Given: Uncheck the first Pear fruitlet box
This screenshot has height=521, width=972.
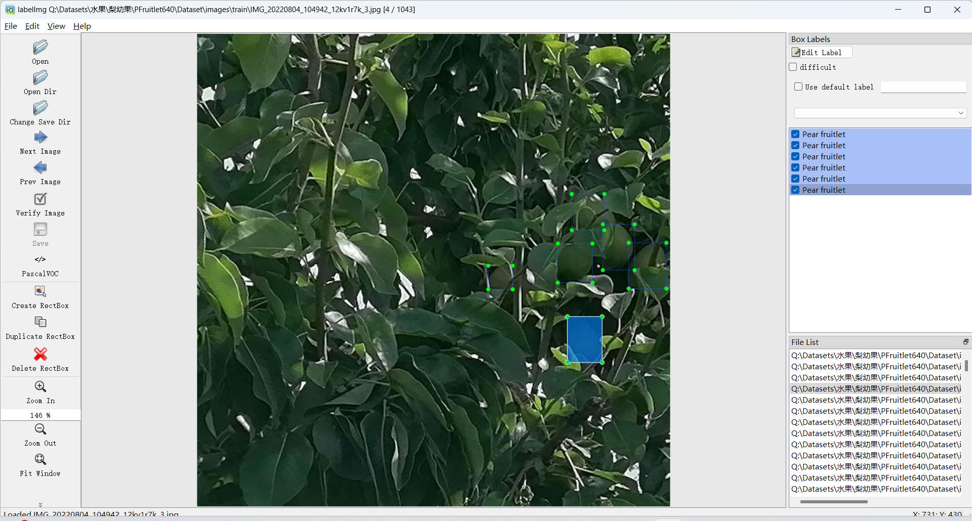Looking at the screenshot, I should click(x=796, y=134).
